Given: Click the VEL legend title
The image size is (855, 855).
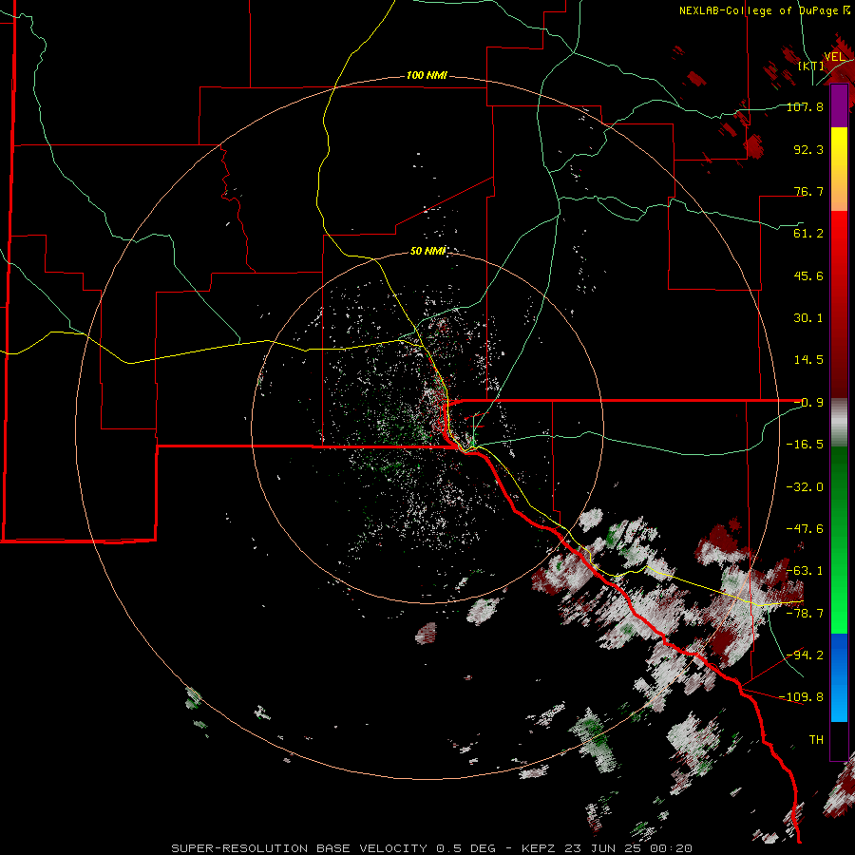Looking at the screenshot, I should tap(834, 57).
